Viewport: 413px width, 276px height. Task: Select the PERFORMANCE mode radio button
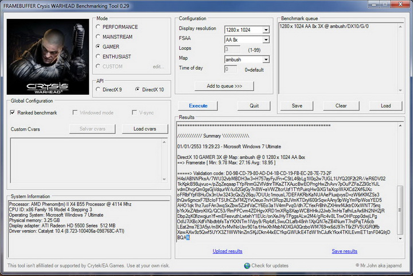[x=98, y=26]
